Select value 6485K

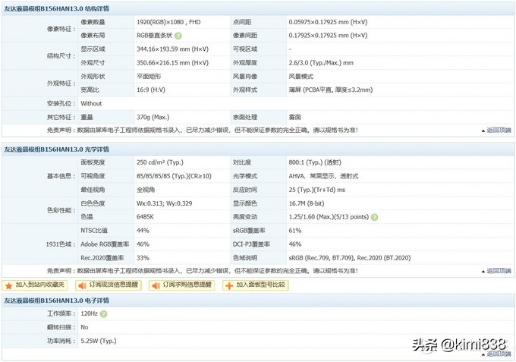click(145, 217)
